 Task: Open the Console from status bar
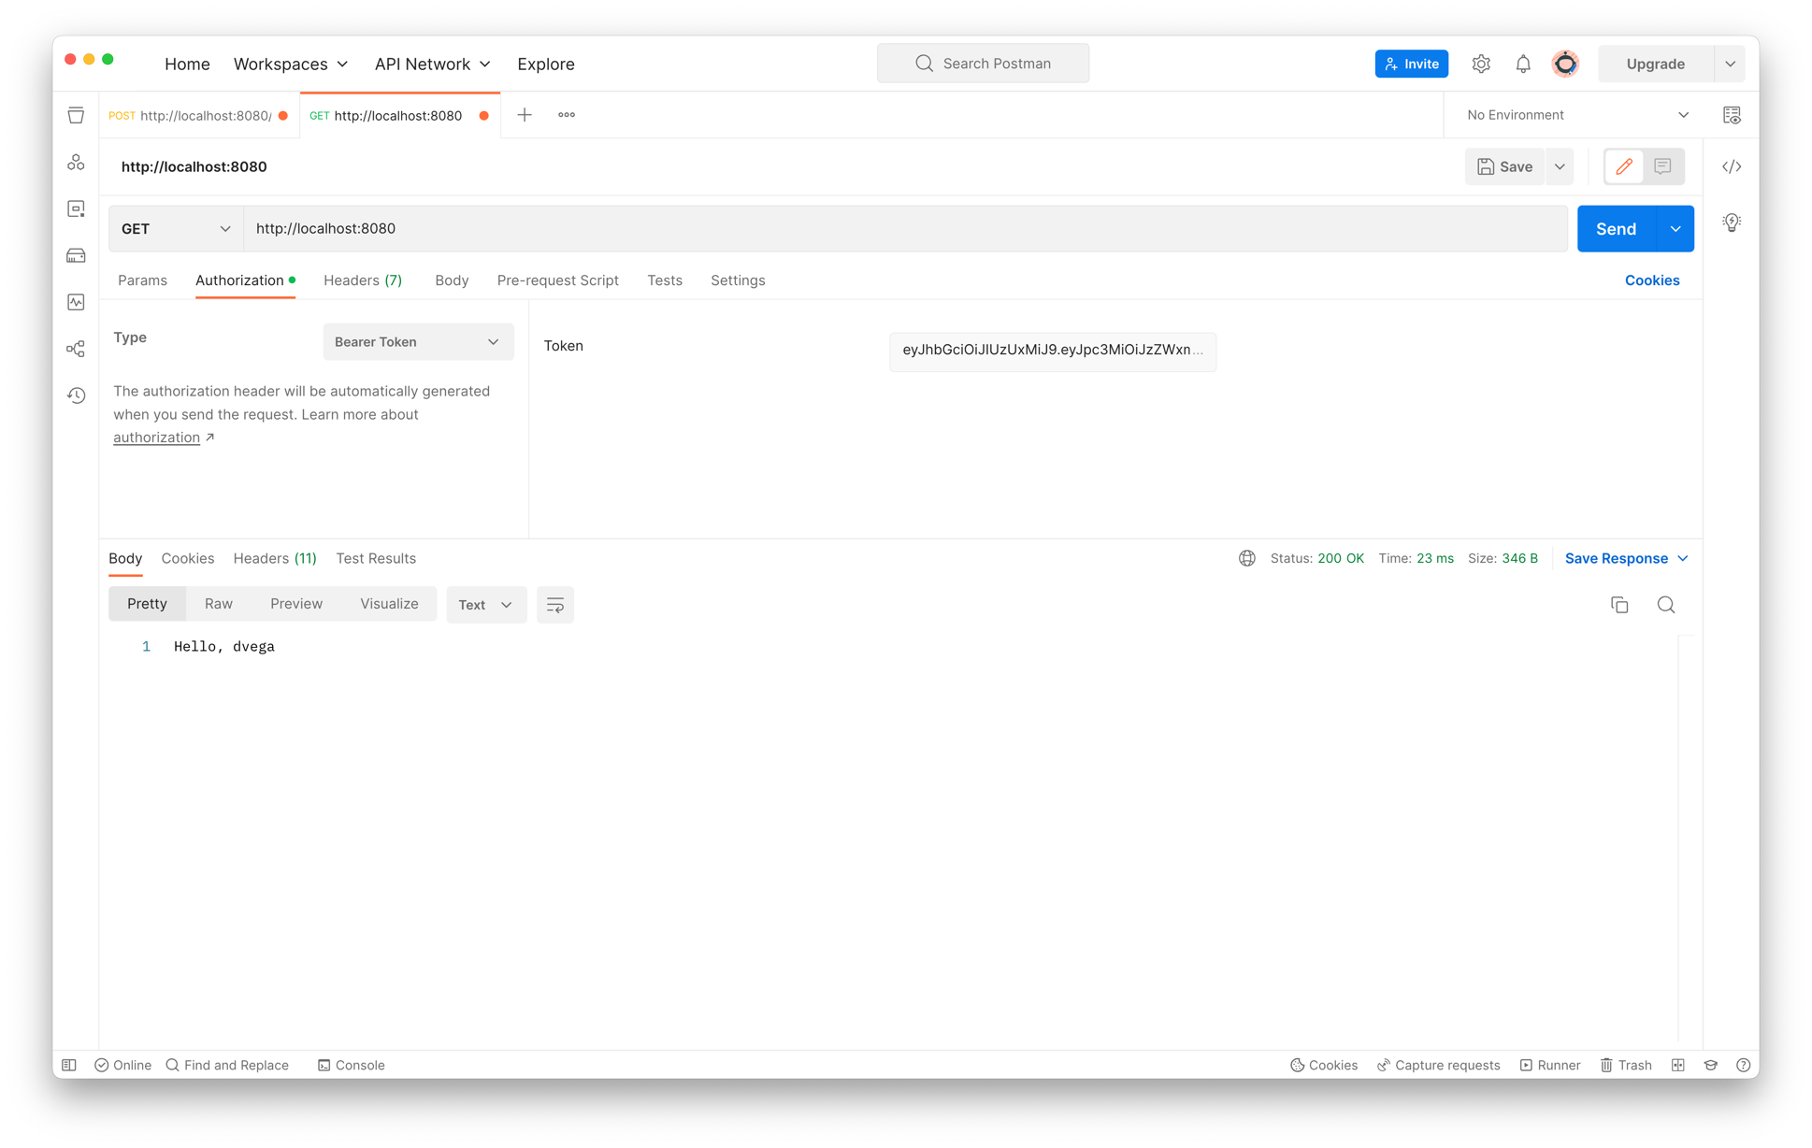pos(351,1065)
